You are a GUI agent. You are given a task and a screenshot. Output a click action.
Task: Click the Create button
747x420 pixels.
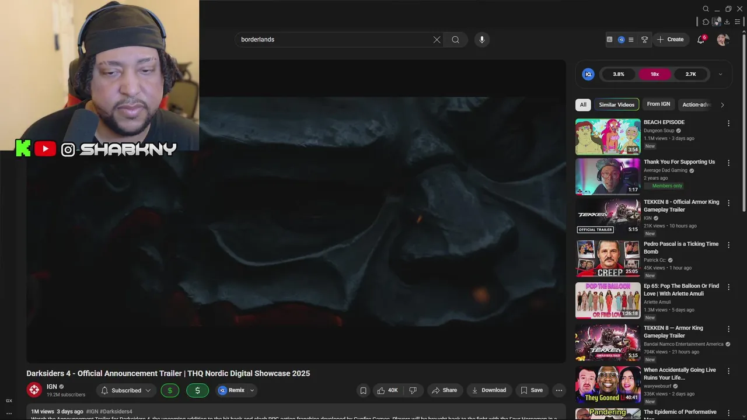pyautogui.click(x=670, y=40)
